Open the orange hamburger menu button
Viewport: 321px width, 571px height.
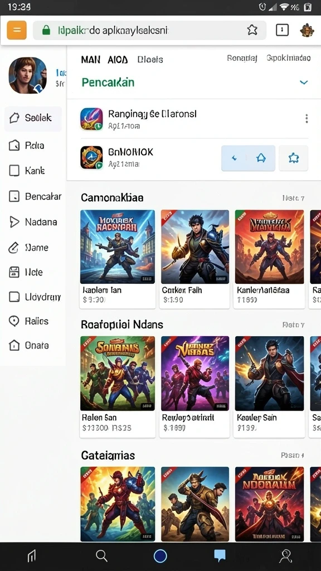17,30
